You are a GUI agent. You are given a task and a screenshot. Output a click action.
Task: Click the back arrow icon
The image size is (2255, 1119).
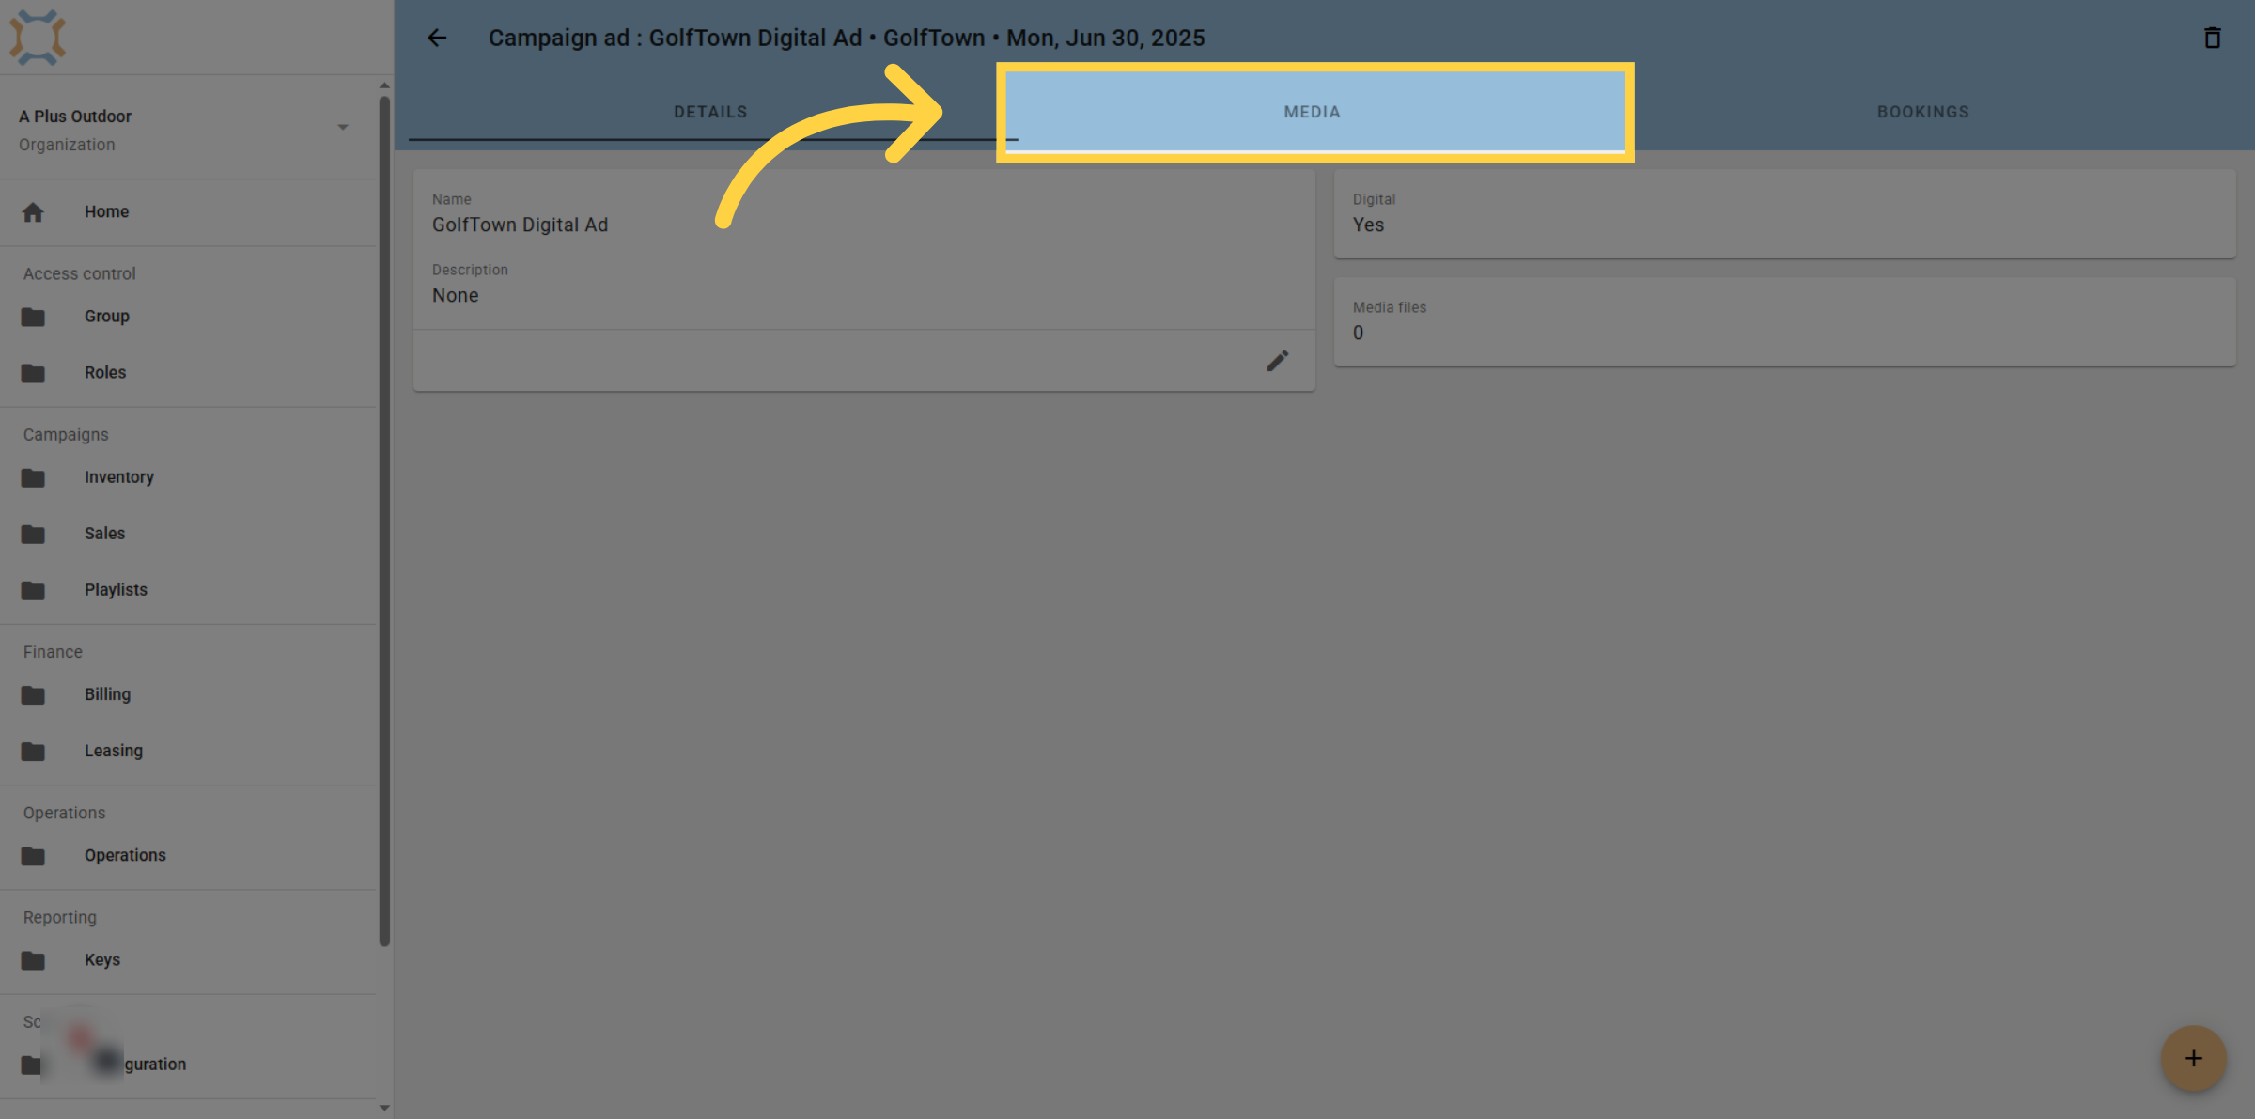437,38
